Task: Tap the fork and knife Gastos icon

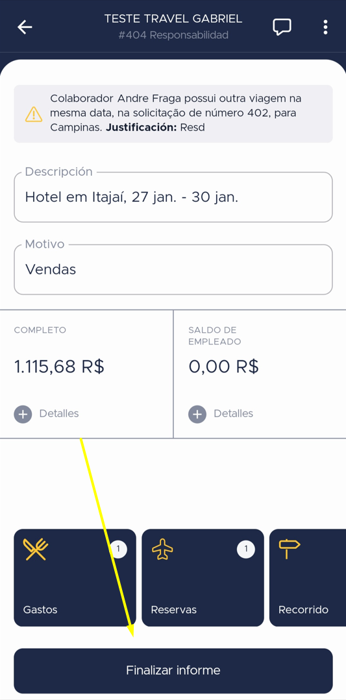Action: 36,549
